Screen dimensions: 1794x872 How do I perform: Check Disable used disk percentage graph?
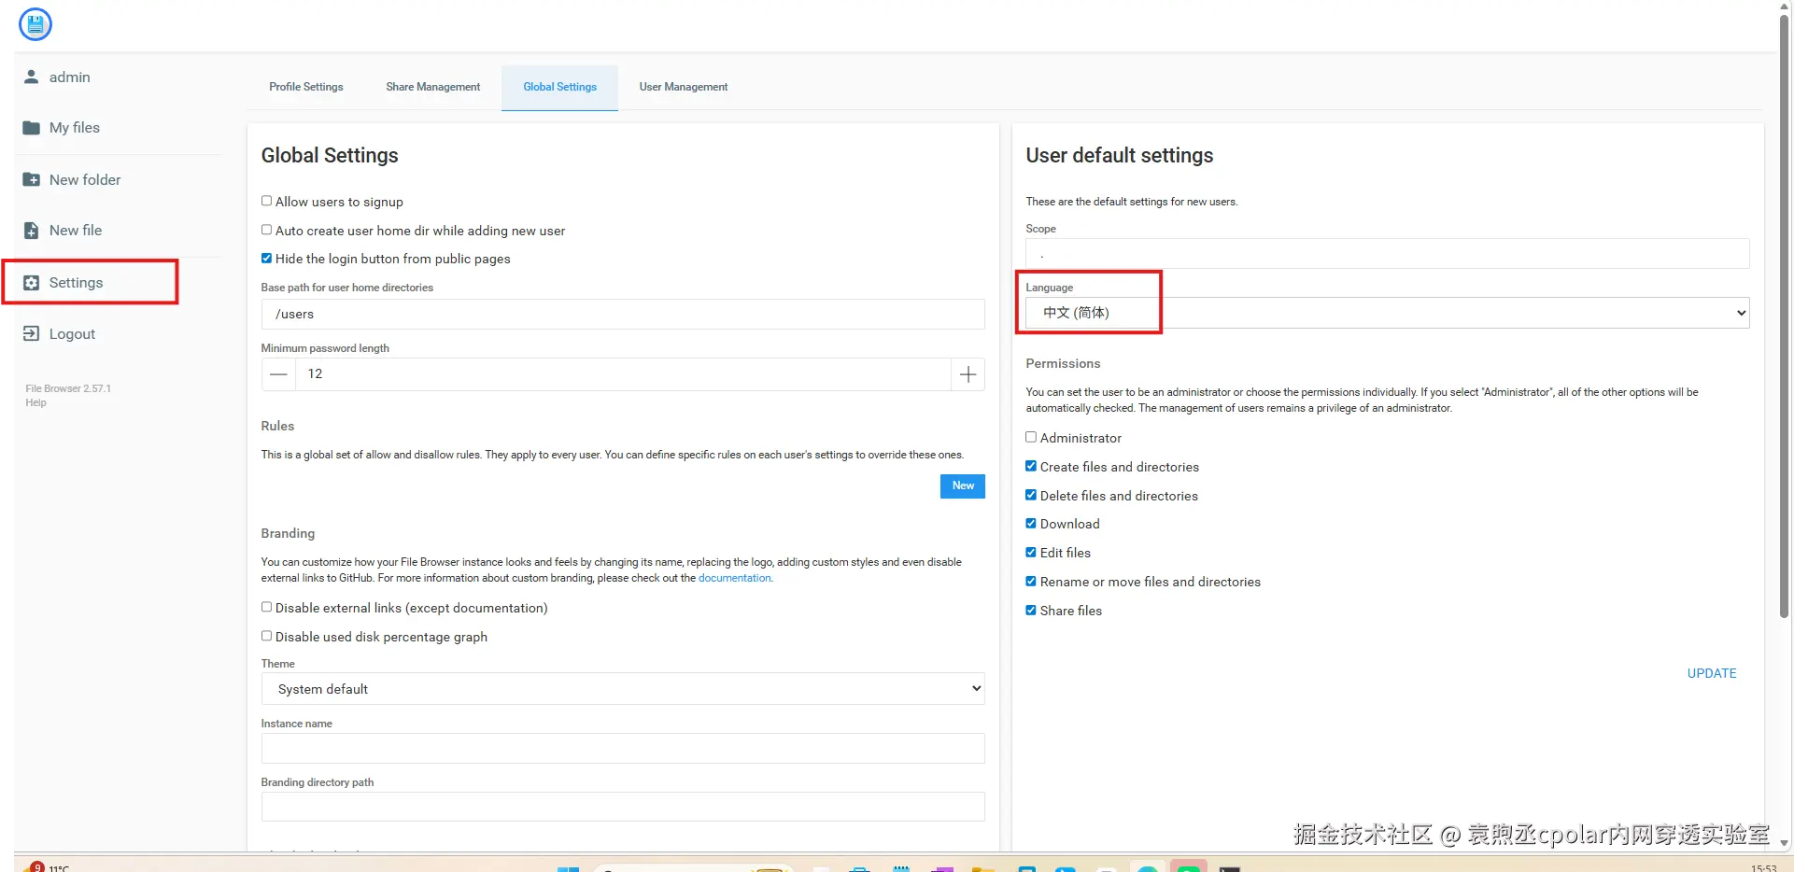(267, 636)
